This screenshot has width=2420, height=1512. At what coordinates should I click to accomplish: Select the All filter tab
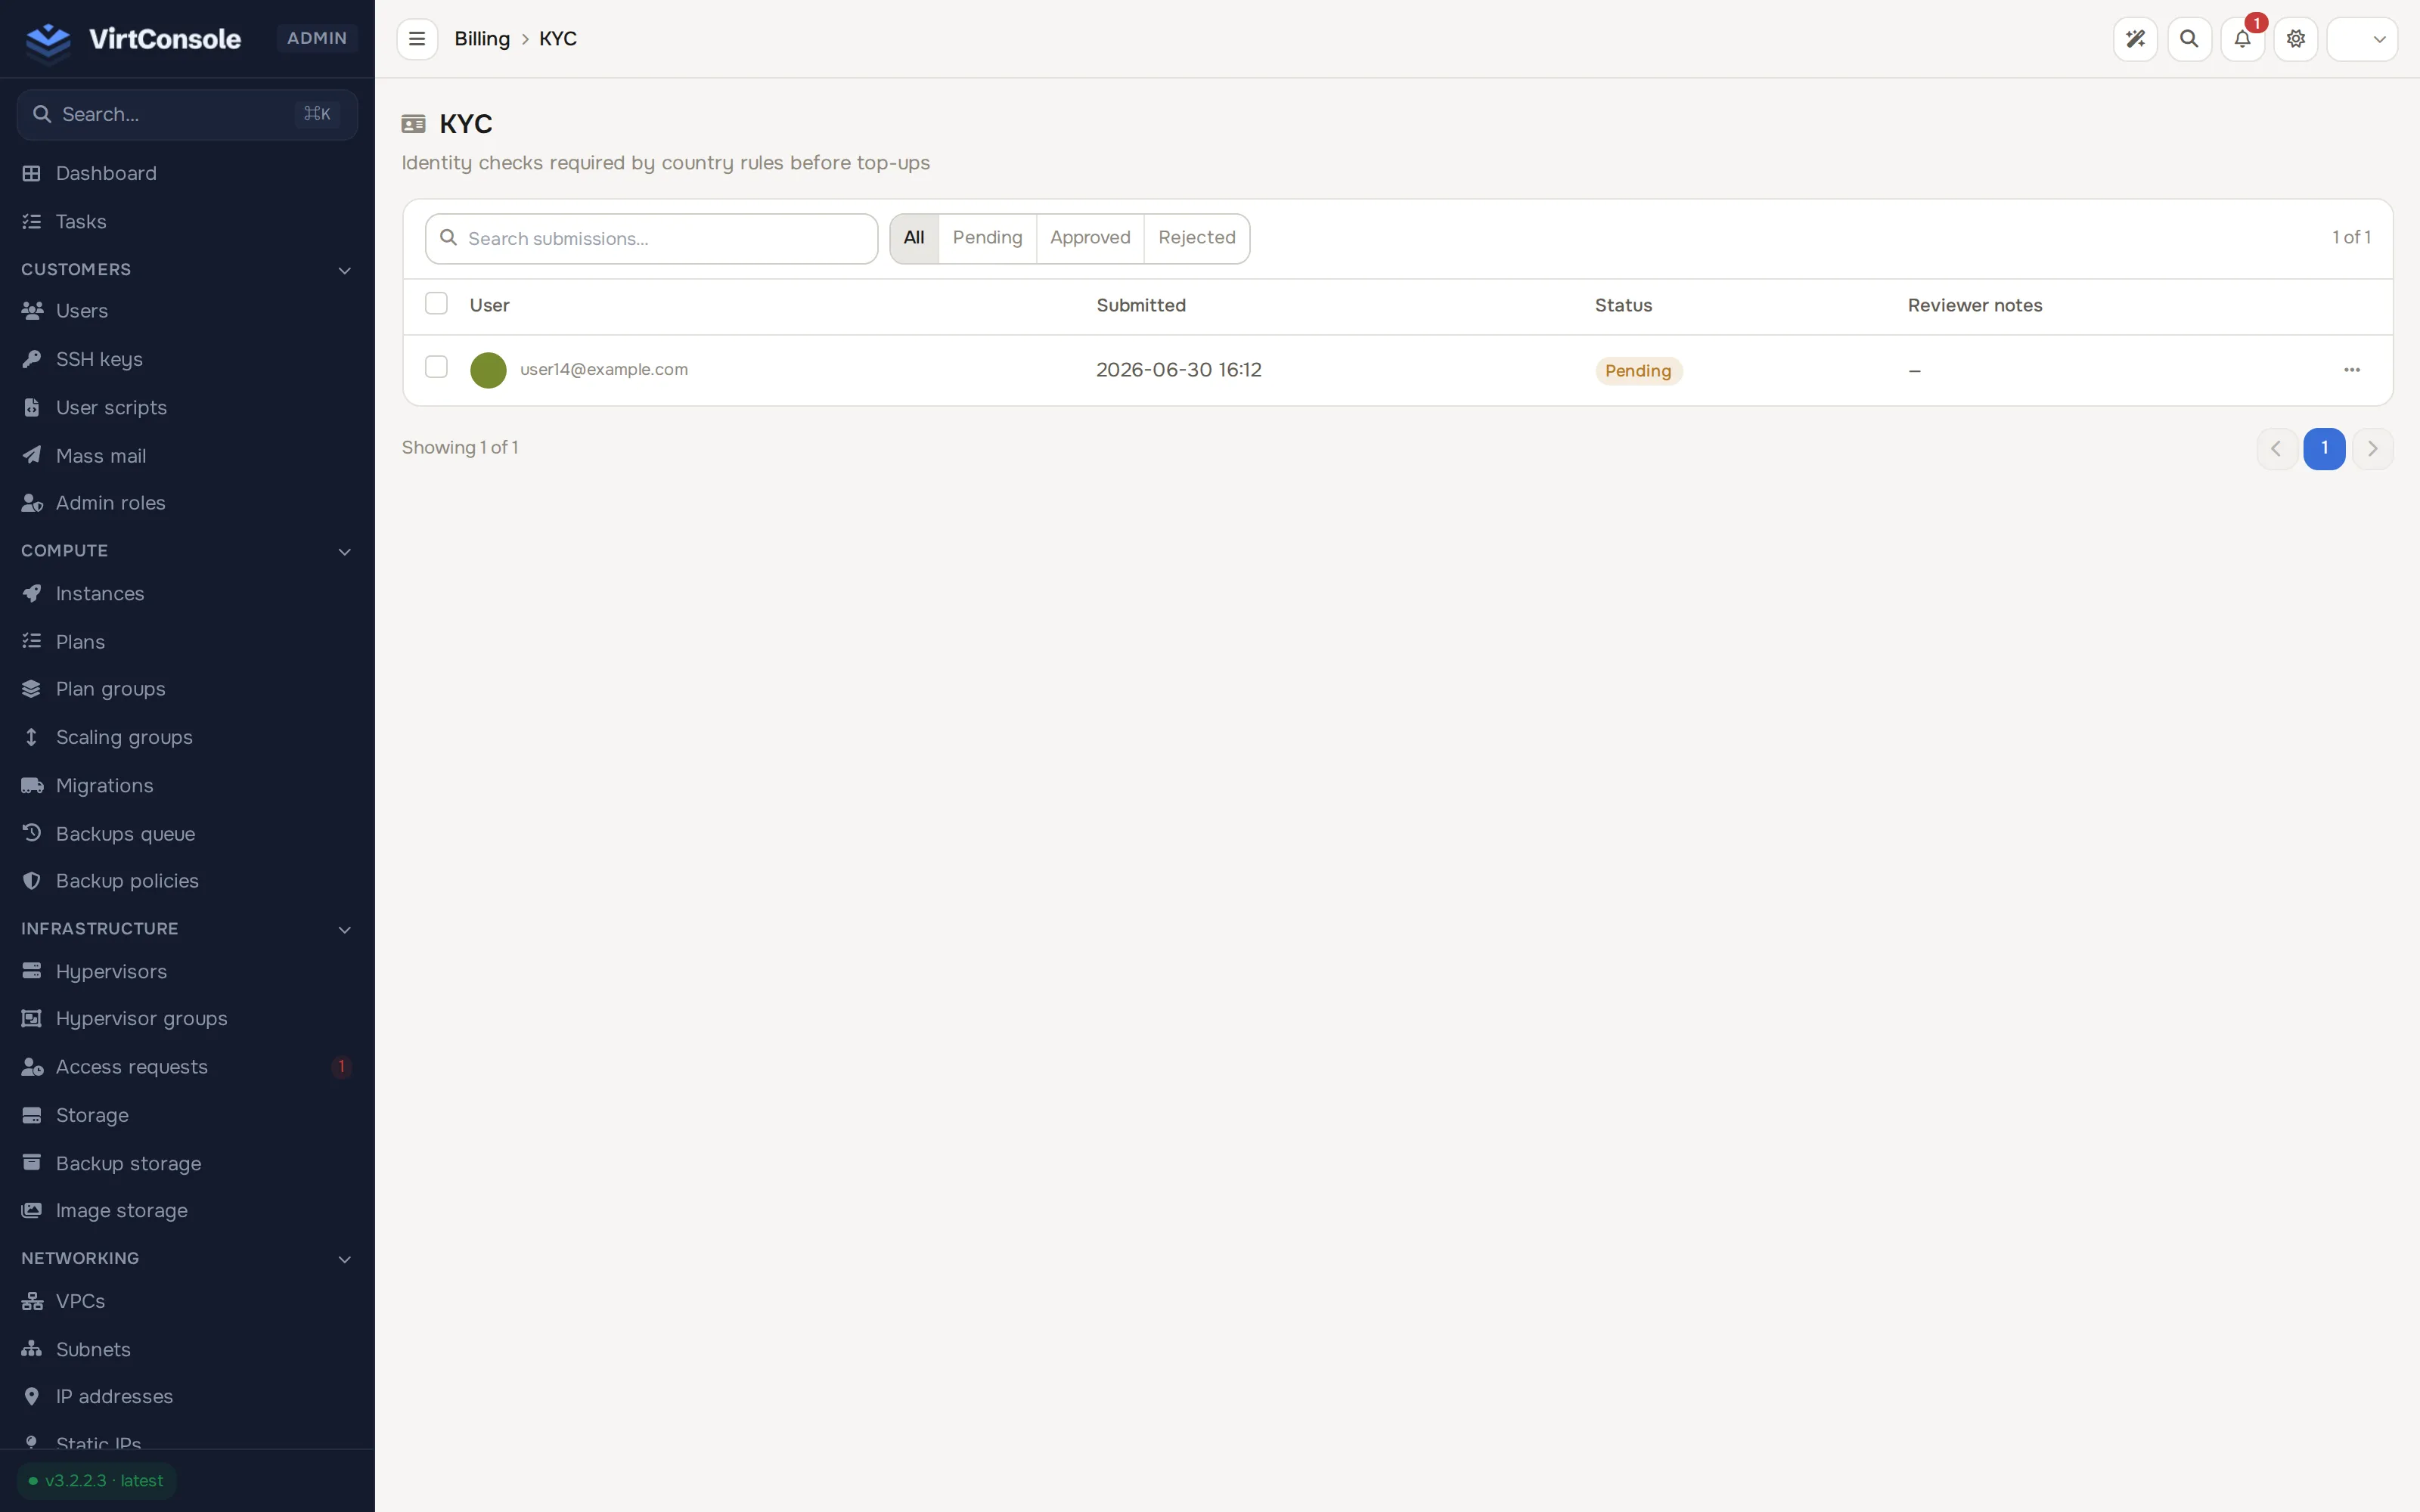[914, 238]
